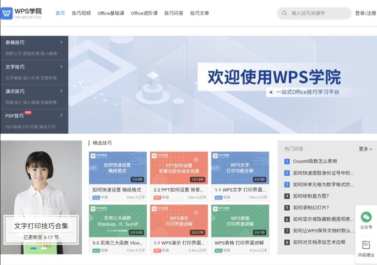Screen dimensions: 377x265
Task: Expand the 文字技巧 category arrow
Action: click(61, 66)
